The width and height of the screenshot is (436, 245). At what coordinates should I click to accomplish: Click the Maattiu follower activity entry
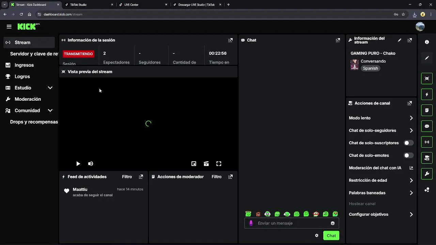point(104,192)
